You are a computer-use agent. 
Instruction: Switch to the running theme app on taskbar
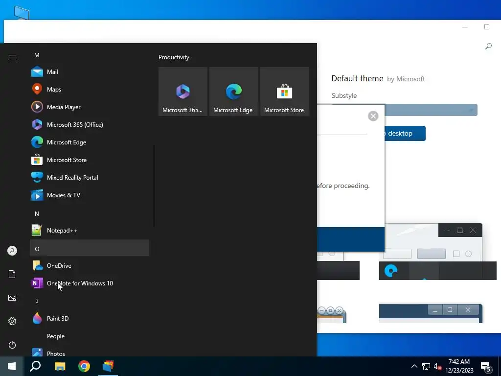pyautogui.click(x=108, y=366)
